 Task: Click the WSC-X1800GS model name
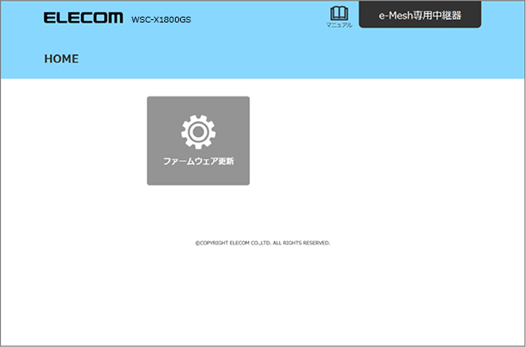(x=161, y=20)
